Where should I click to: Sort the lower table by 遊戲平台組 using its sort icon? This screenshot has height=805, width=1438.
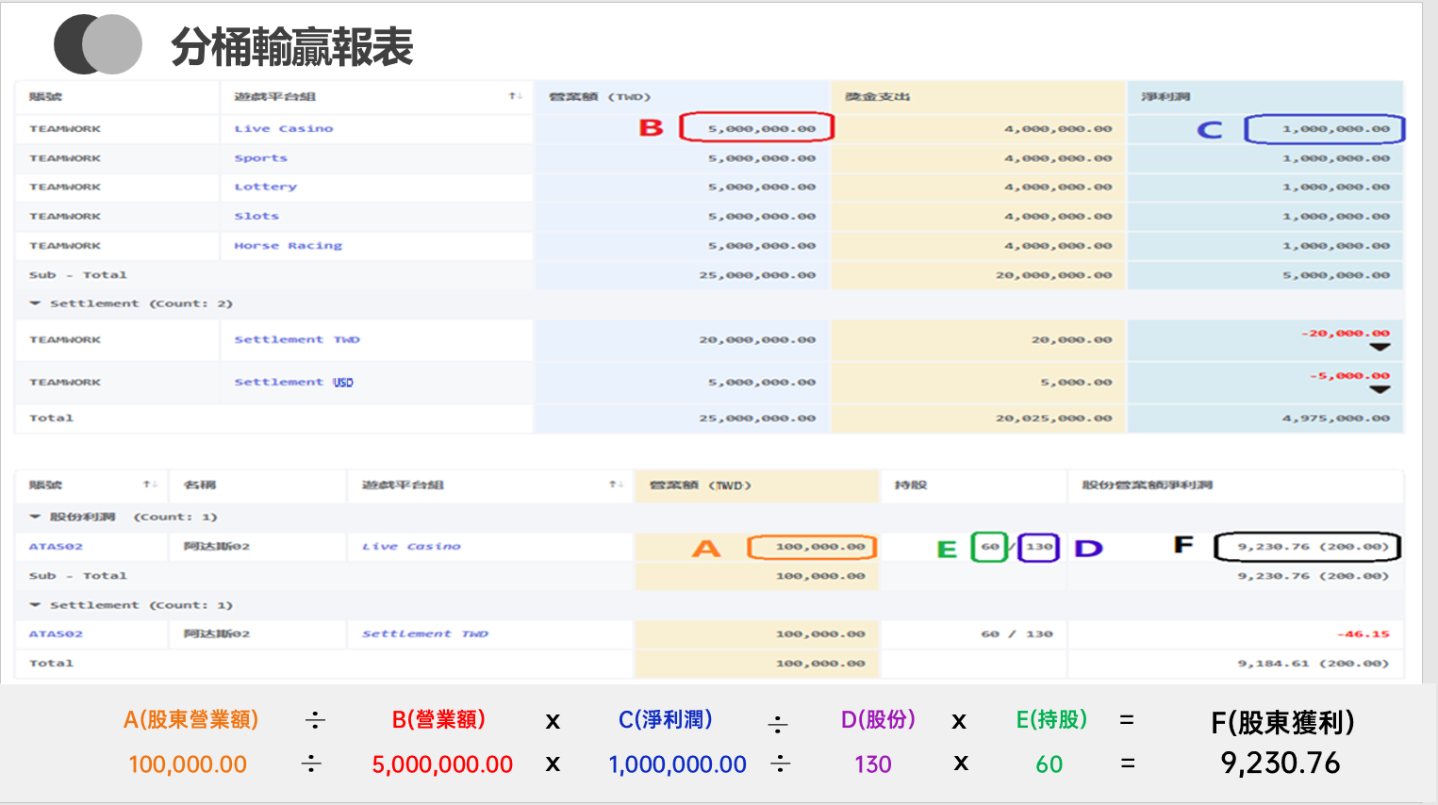tap(616, 485)
